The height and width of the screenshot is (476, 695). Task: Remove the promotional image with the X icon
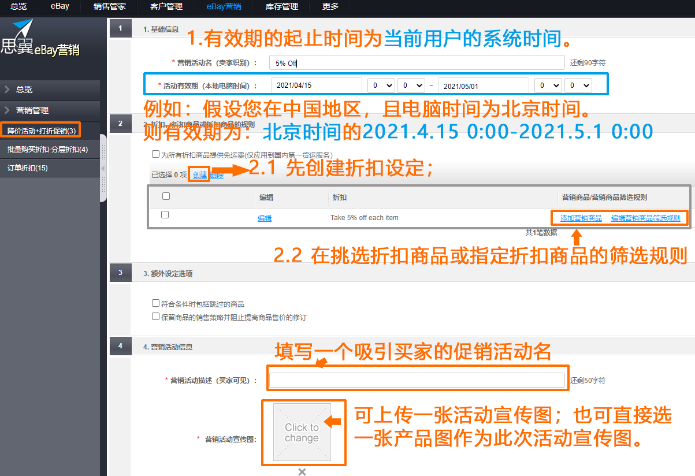point(302,471)
